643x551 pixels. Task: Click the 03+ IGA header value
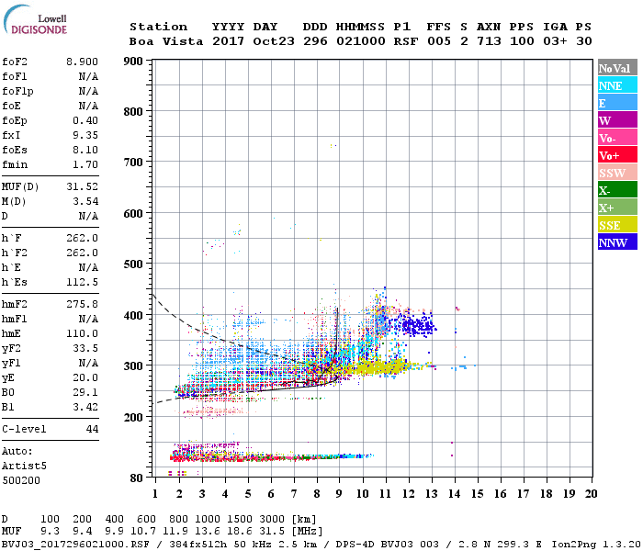[555, 41]
